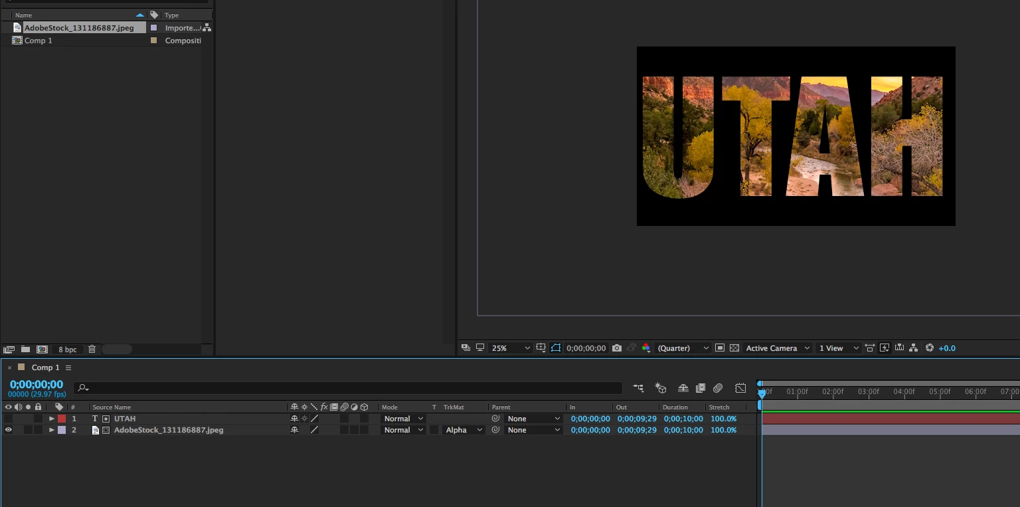This screenshot has width=1020, height=507.
Task: Click the Interpret Footage icon in Project panel footer
Action: [9, 349]
